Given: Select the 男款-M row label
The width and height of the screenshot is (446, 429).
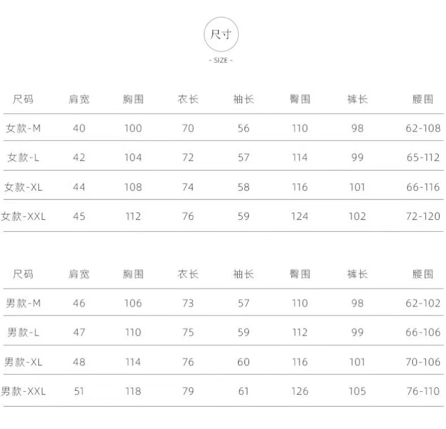Looking at the screenshot, I should coord(23,304).
